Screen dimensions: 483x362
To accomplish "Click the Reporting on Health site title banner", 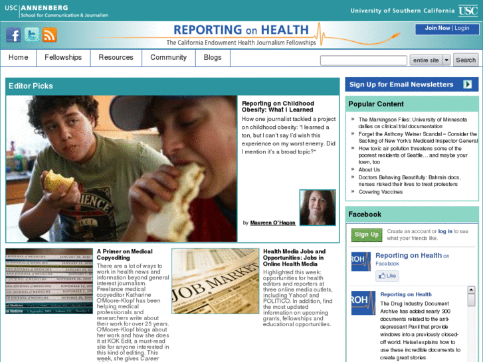I will pyautogui.click(x=241, y=30).
